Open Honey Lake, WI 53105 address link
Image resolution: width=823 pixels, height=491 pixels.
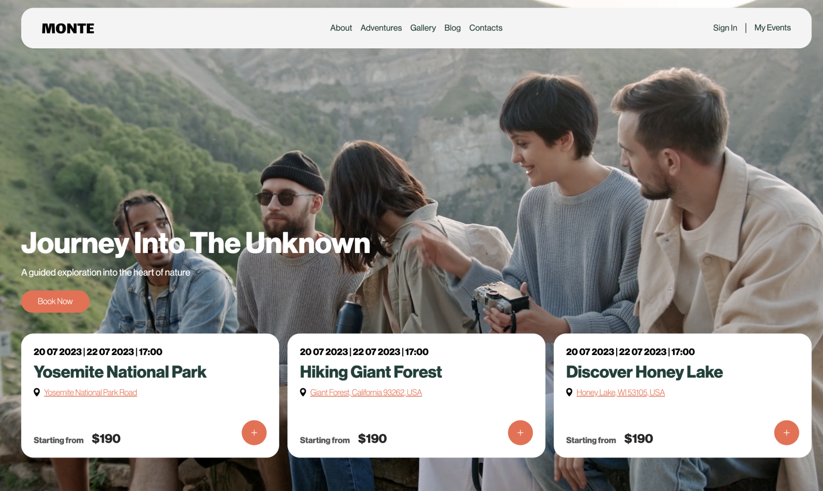coord(620,392)
